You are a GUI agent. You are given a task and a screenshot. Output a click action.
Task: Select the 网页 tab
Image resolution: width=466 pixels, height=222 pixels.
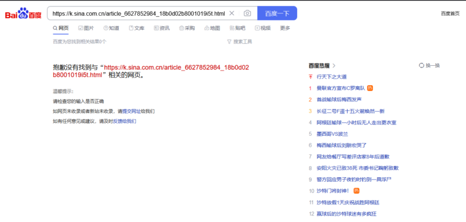61,28
